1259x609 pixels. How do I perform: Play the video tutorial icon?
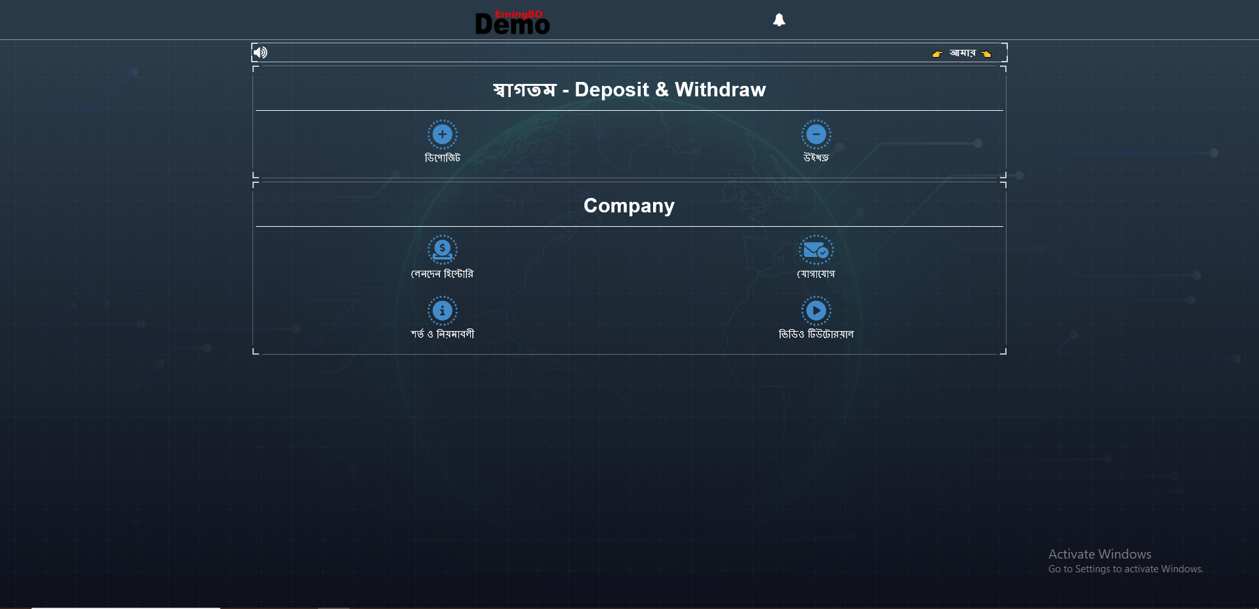(816, 310)
